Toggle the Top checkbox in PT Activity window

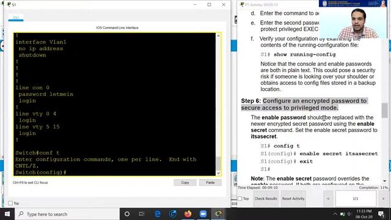tap(240, 199)
